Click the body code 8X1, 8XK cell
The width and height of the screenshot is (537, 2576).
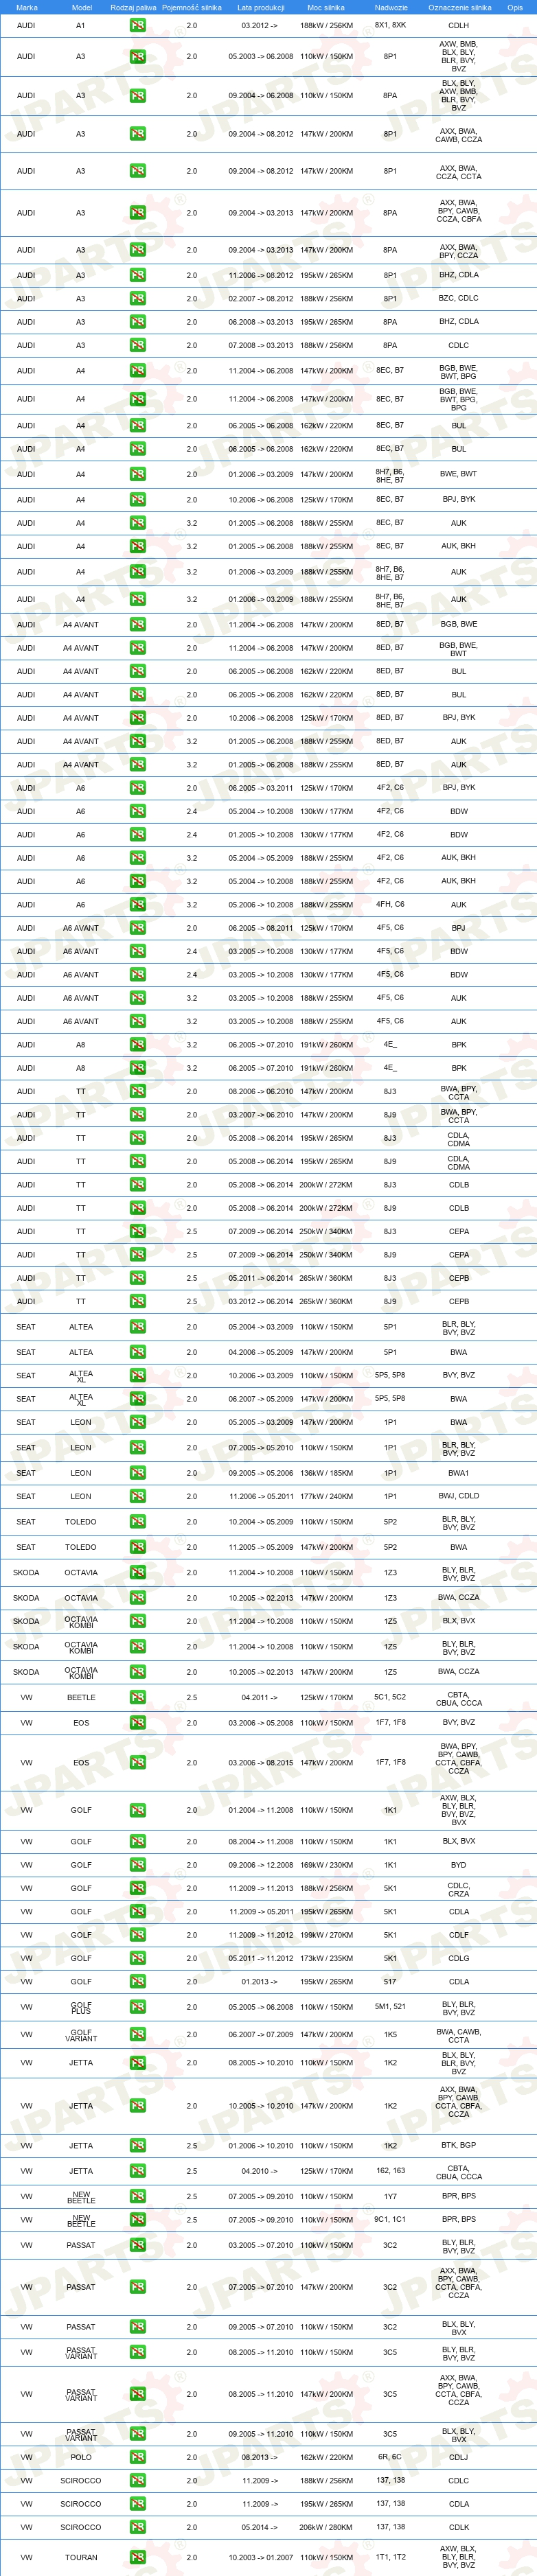click(x=390, y=25)
